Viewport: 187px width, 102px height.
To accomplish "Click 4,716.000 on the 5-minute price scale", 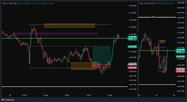I will [x=132, y=52].
